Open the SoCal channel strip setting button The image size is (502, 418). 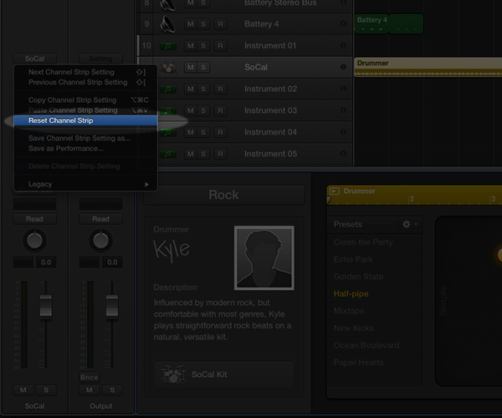34,59
